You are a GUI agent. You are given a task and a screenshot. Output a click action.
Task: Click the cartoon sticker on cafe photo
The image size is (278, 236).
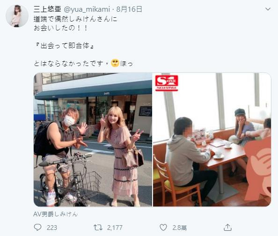click(258, 169)
